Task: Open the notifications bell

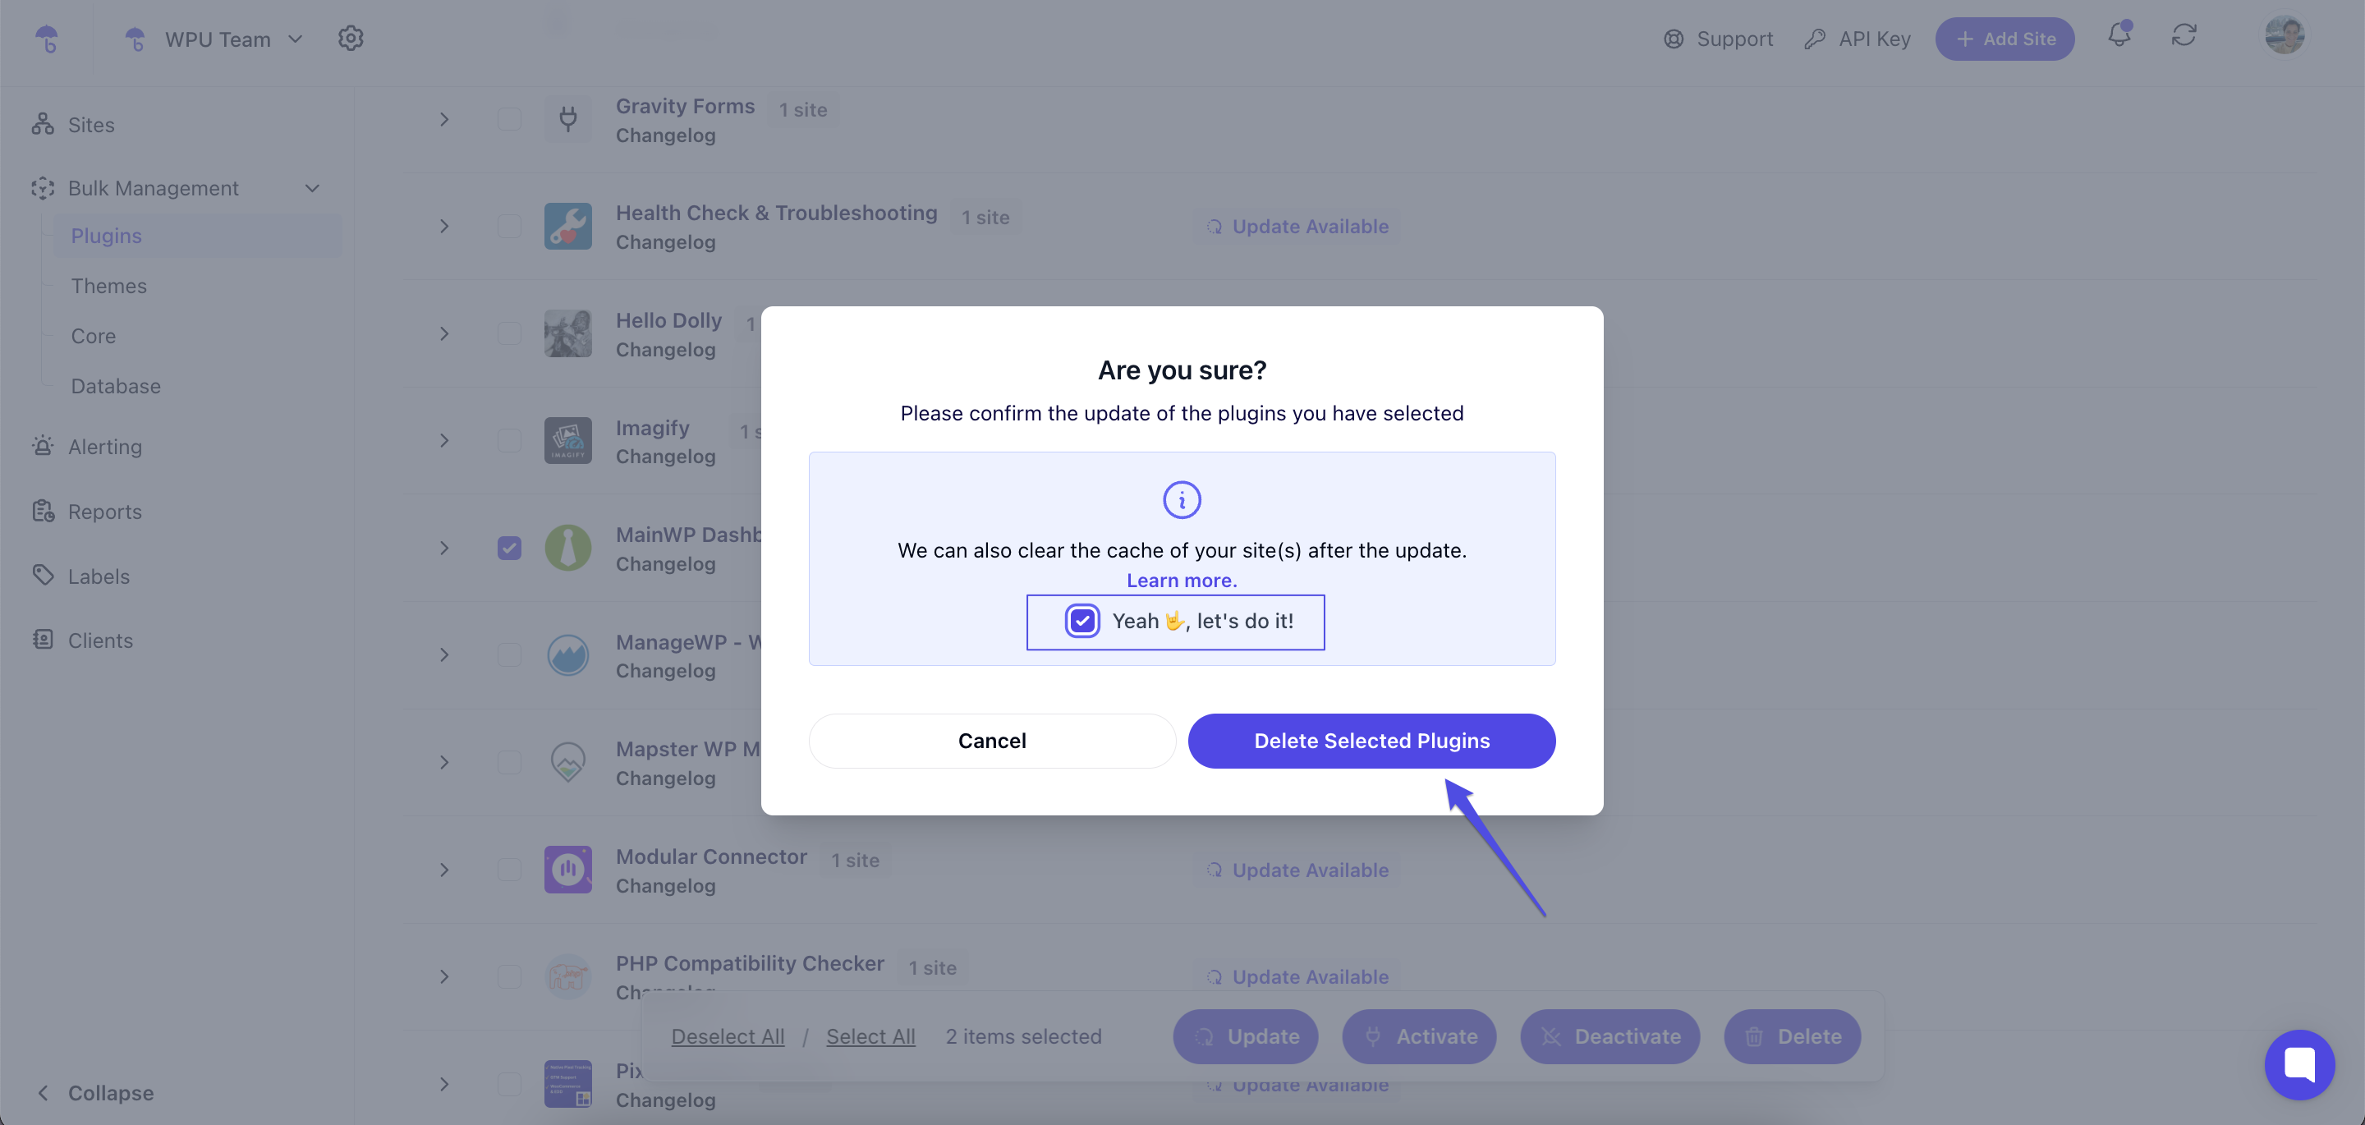Action: (x=2118, y=36)
